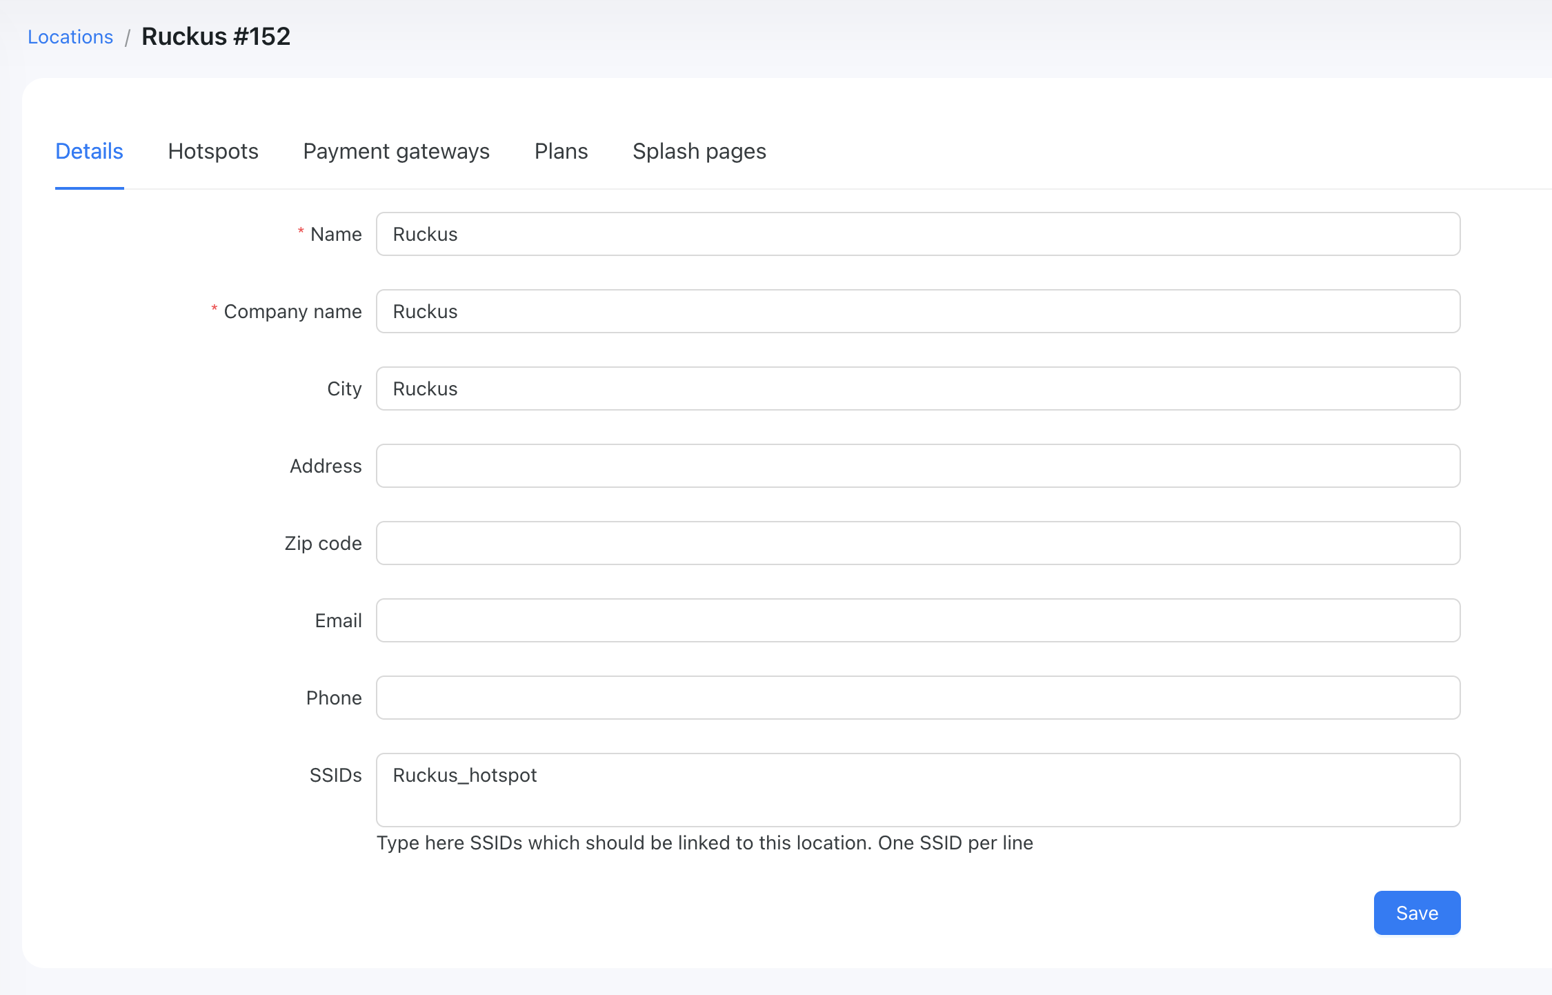
Task: Select the City input field
Action: coord(918,388)
